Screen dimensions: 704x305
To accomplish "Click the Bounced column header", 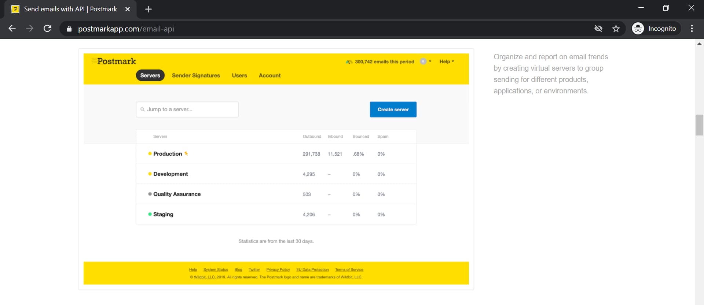I will click(x=361, y=137).
